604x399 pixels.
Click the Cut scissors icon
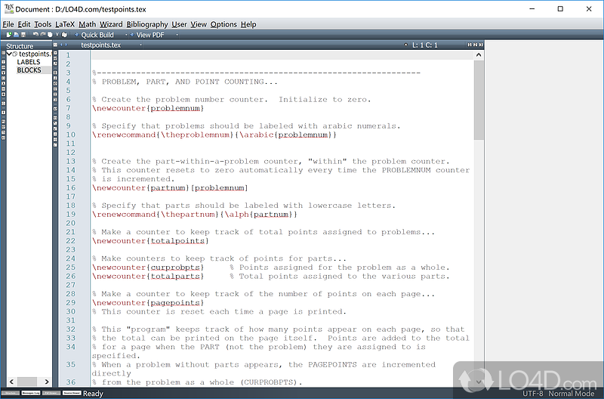point(57,35)
